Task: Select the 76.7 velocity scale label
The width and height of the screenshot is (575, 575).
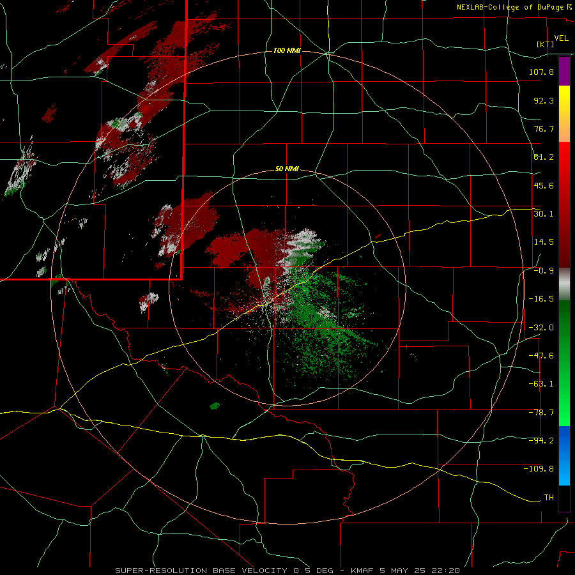Action: click(544, 128)
